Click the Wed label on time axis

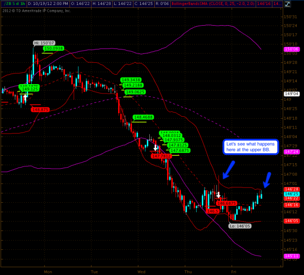(x=141, y=272)
